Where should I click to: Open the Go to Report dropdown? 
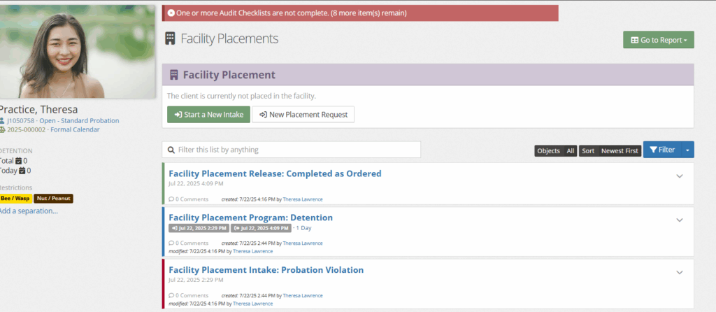click(x=659, y=40)
